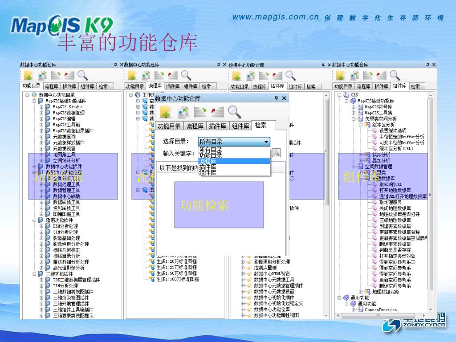
Task: Click the add-folder icon in the panel showing the 功能目录 tree
Action: click(28, 76)
